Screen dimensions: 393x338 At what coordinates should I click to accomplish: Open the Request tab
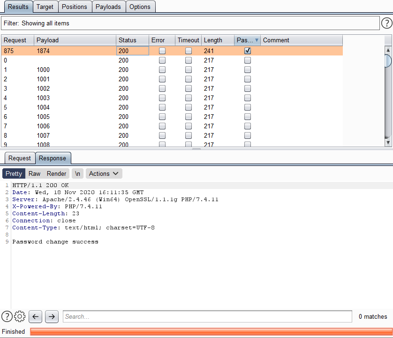[x=20, y=158]
